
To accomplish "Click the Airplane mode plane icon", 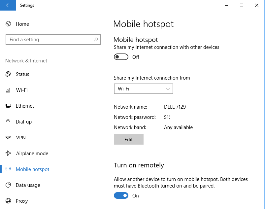I will pyautogui.click(x=8, y=153).
